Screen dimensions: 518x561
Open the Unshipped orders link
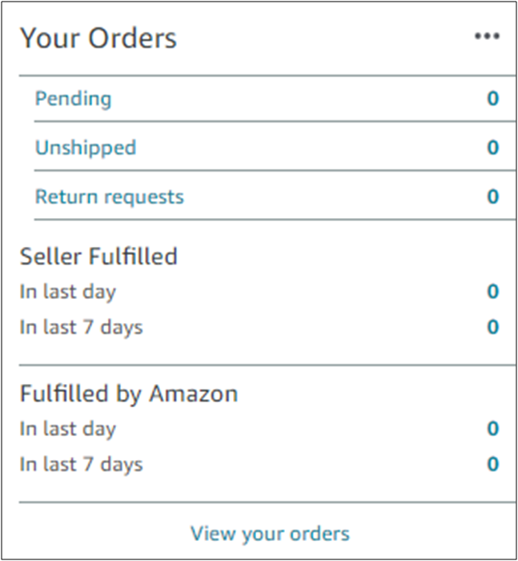tap(85, 147)
